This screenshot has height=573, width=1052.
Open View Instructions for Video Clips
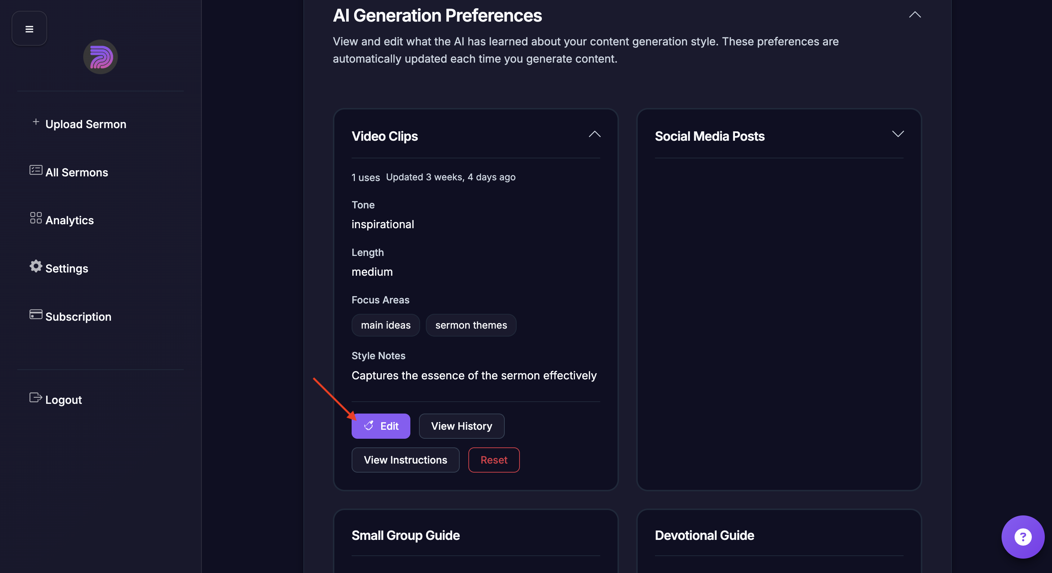(405, 460)
